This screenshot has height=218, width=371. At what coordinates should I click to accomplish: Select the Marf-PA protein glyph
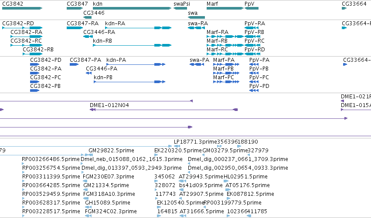pos(226,64)
